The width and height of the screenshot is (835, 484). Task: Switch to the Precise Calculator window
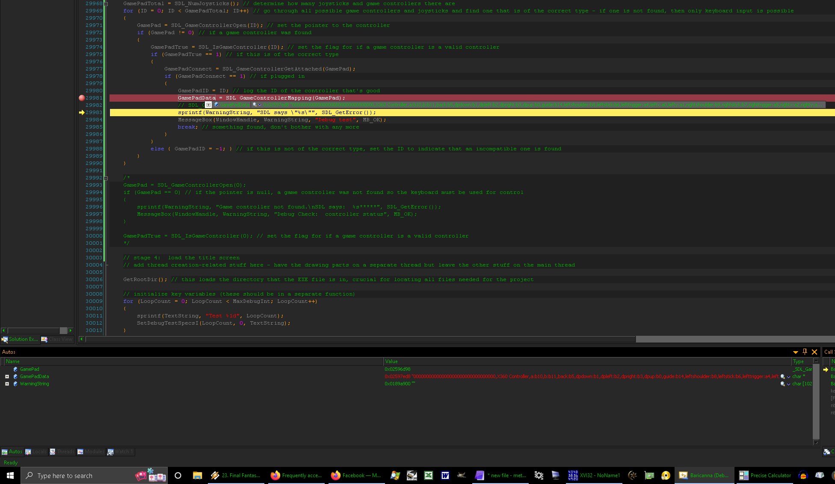point(765,475)
